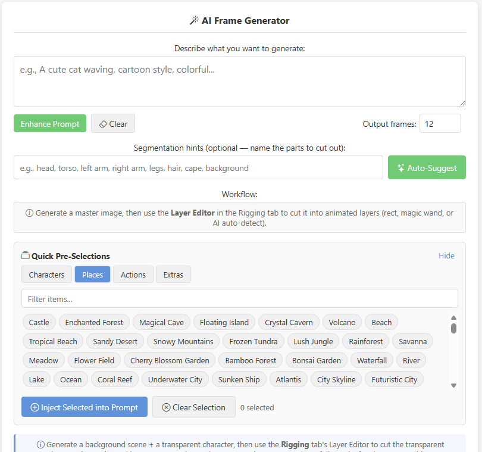The width and height of the screenshot is (482, 452).
Task: Focus the prompt description text area
Action: pos(240,81)
